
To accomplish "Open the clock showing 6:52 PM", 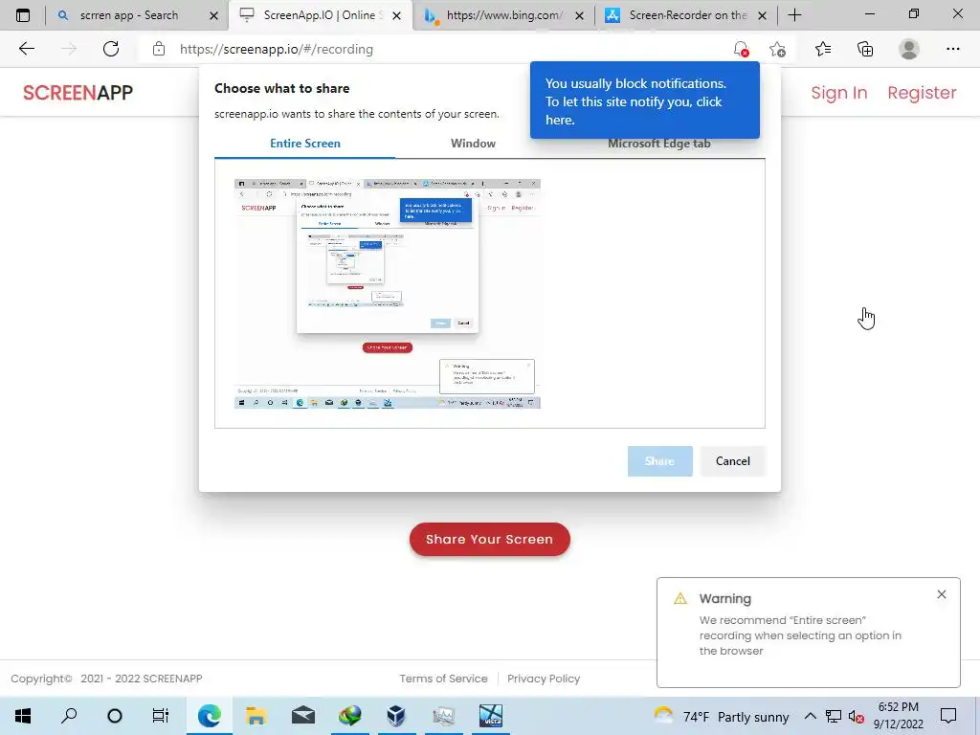I will 898,716.
